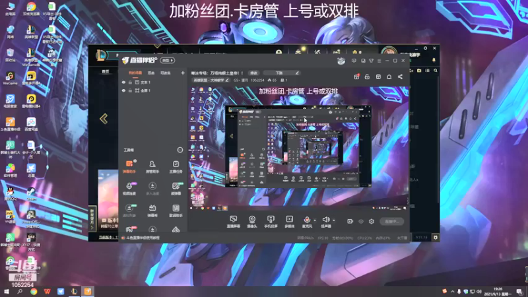Click the record video icon in the bottom bar

pos(350,221)
